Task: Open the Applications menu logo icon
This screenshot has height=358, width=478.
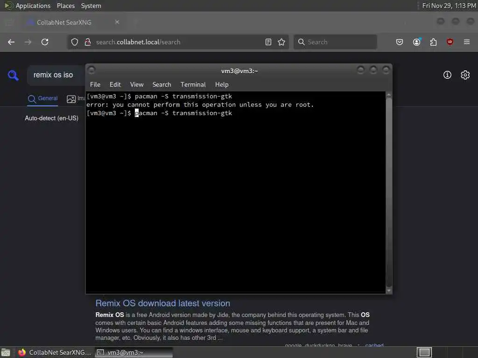Action: tap(8, 6)
